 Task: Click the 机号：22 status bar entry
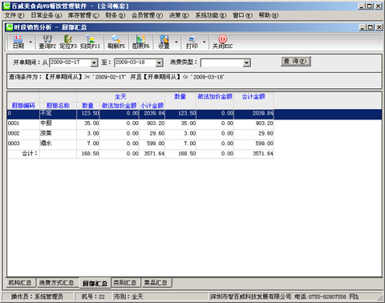click(93, 297)
